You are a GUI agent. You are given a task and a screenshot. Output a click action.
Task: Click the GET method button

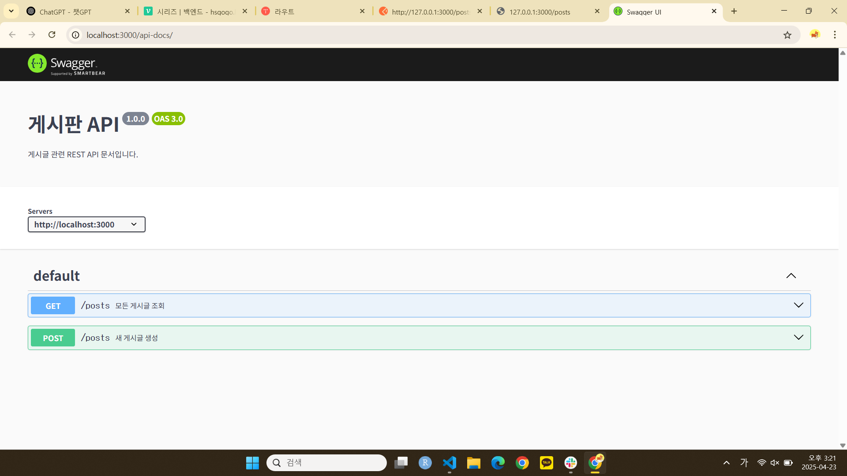(x=53, y=306)
